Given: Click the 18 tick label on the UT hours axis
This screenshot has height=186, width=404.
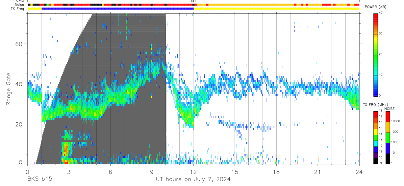Looking at the screenshot, I should click(x=276, y=172).
